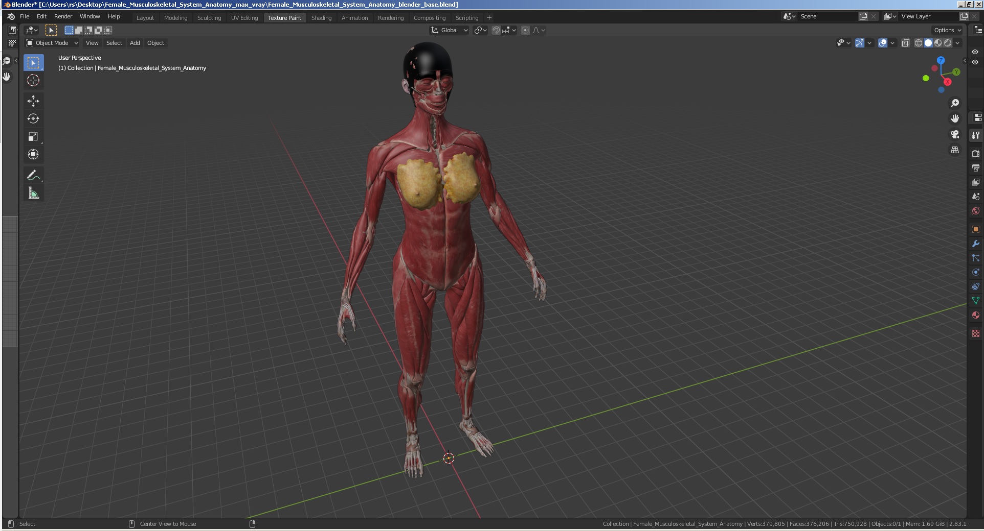Open the Output properties tab

coord(976,167)
